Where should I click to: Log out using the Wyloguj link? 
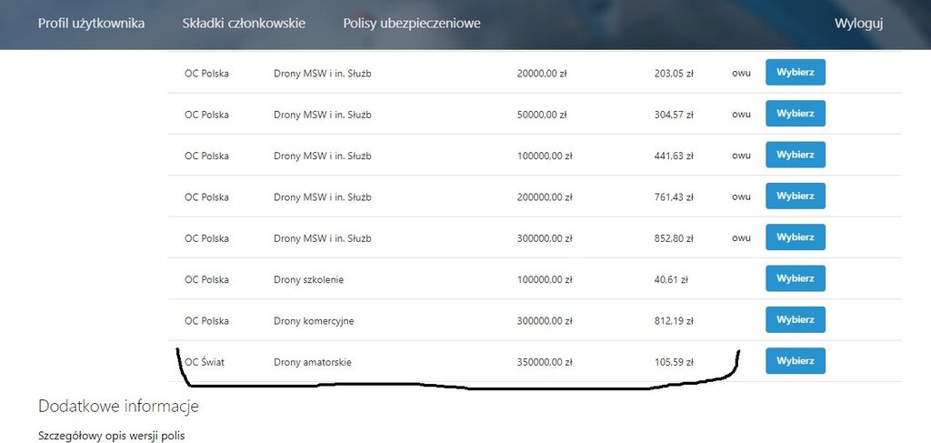(x=858, y=23)
